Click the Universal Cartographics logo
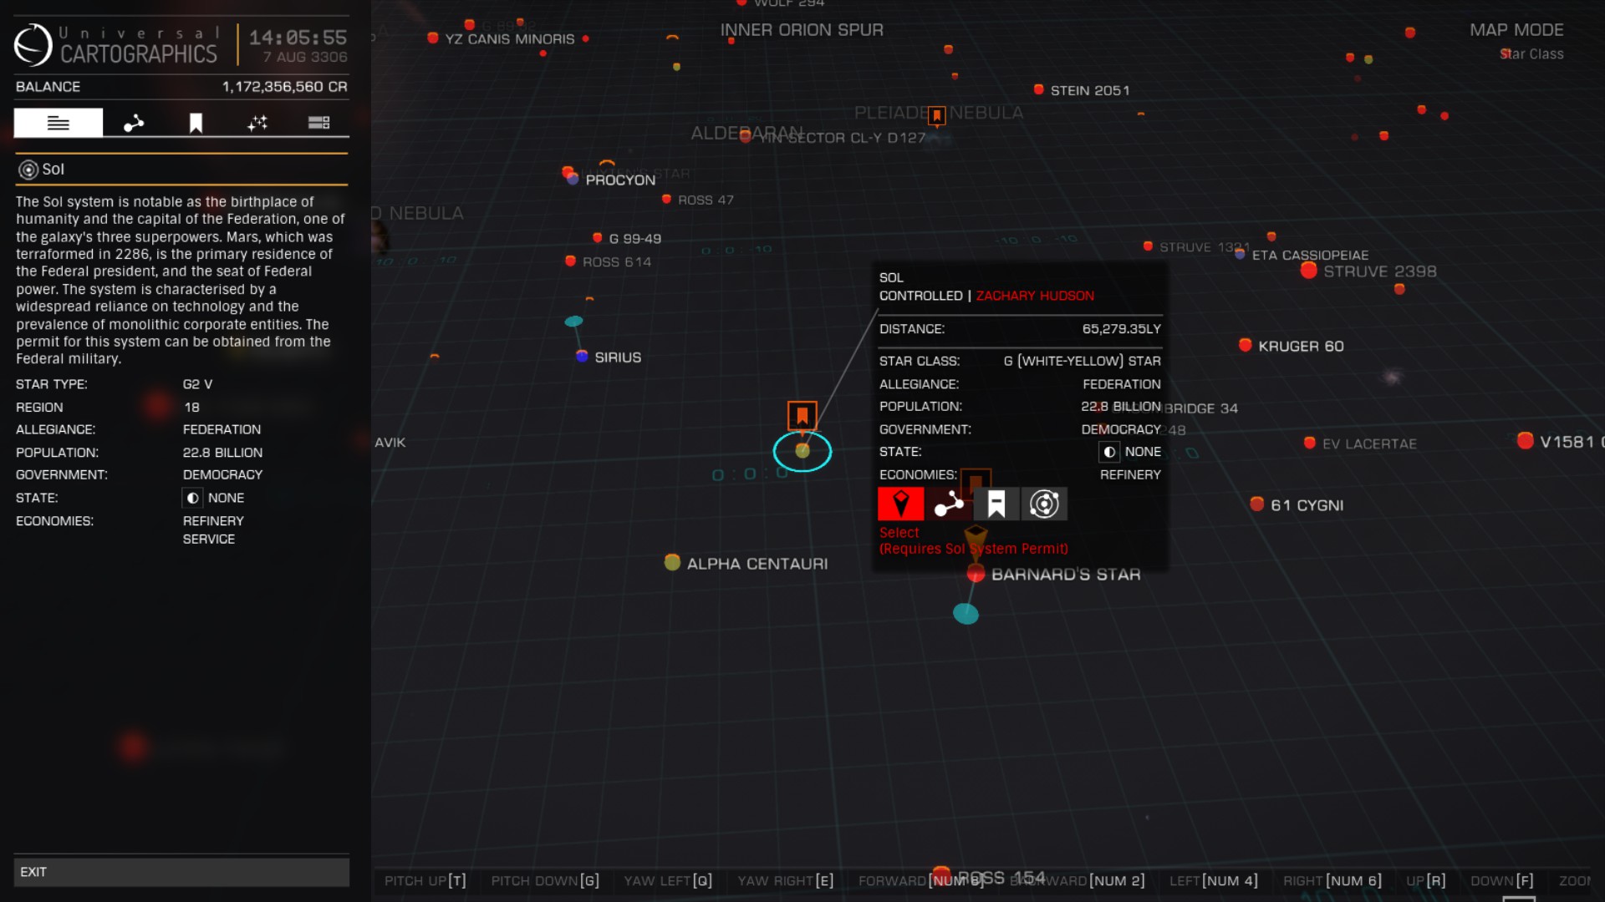This screenshot has height=902, width=1605. point(33,44)
